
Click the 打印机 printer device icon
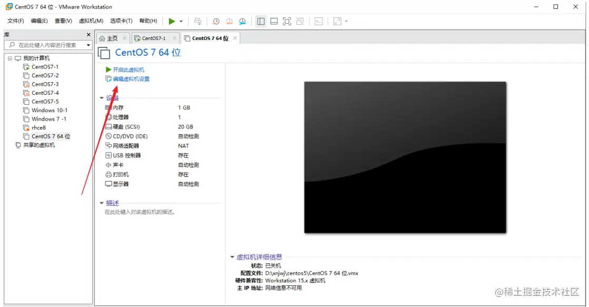coord(109,174)
